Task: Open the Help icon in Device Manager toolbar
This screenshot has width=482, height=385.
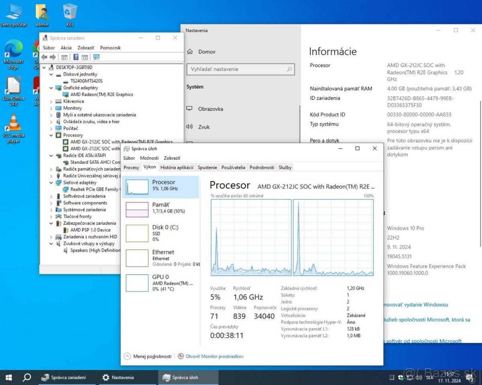Action: (76, 57)
